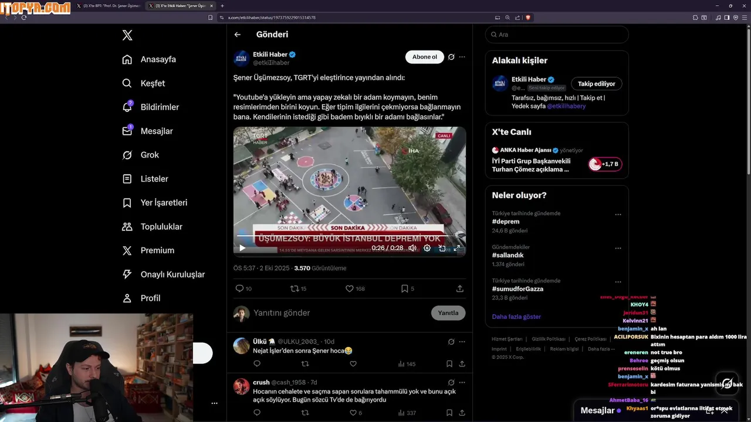Expand the Mesajlar drawer
This screenshot has width=751, height=422.
tap(723, 411)
